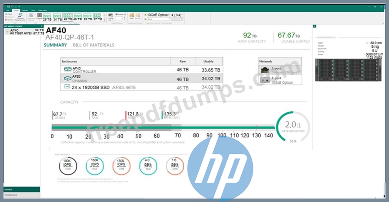Viewport: 389px width, 202px height.
Task: Click the rack enclosure image
Action: coord(348,70)
